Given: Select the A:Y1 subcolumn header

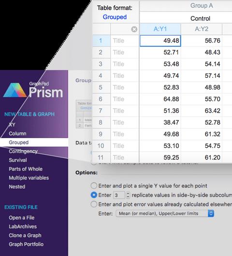Looking at the screenshot, I should pyautogui.click(x=160, y=29).
